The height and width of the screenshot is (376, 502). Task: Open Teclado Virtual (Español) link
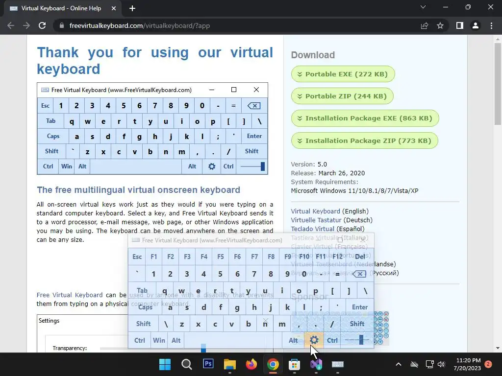coord(312,229)
